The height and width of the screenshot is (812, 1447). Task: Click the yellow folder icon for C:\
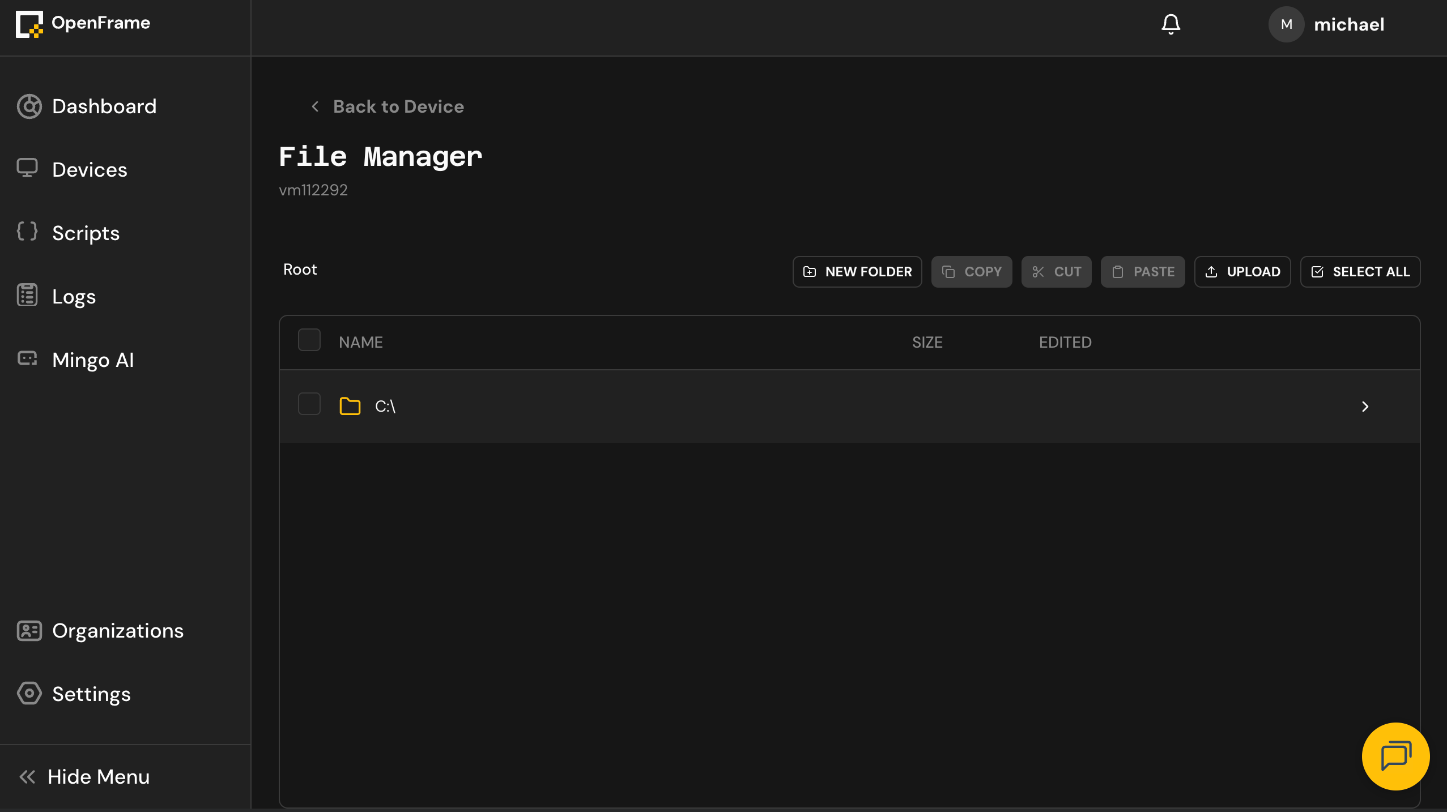(x=350, y=406)
